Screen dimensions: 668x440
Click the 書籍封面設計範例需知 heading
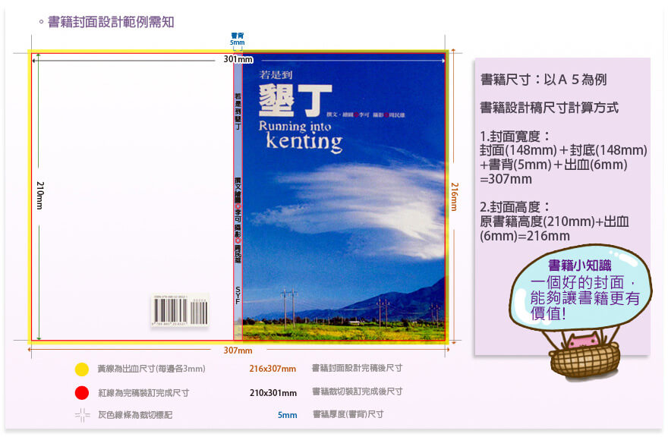coord(111,22)
